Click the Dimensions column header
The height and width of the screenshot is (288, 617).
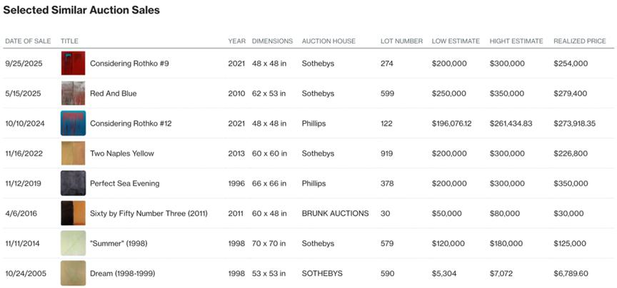(273, 41)
